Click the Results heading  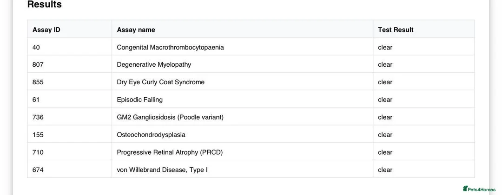point(45,5)
